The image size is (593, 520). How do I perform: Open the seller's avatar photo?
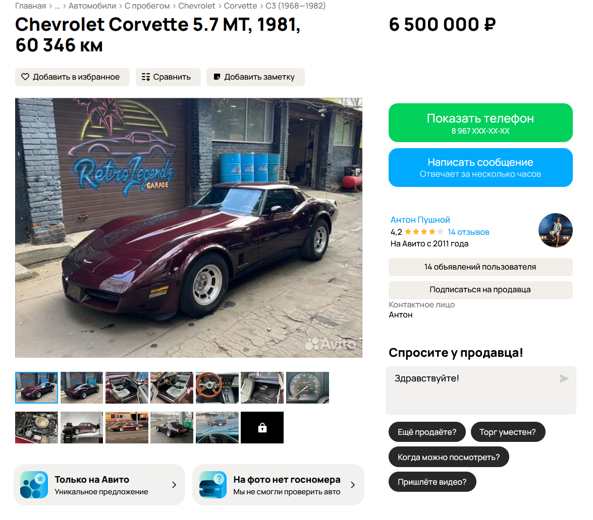pyautogui.click(x=555, y=230)
